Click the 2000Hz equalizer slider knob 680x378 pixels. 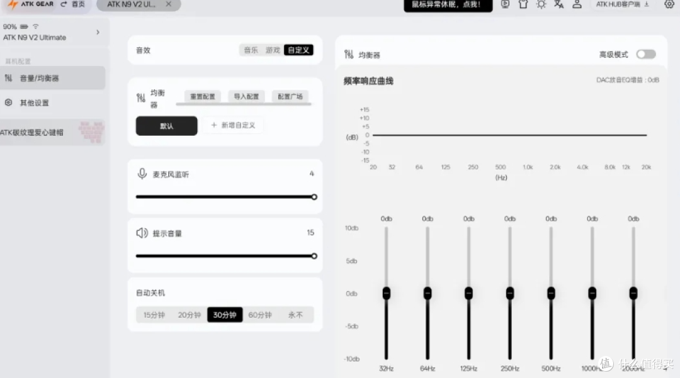[633, 293]
